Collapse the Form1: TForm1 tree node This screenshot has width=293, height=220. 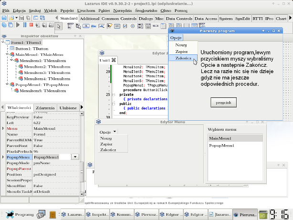(x=3, y=42)
